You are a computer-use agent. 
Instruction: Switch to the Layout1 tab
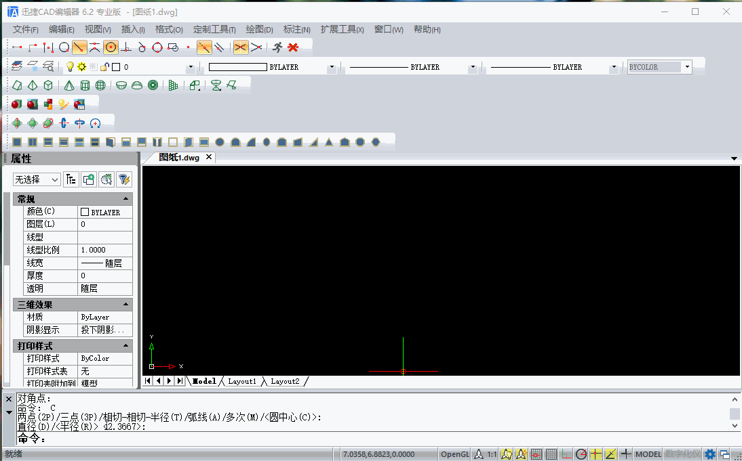click(x=242, y=381)
